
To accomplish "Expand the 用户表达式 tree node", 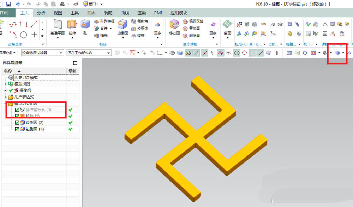I will click(5, 97).
